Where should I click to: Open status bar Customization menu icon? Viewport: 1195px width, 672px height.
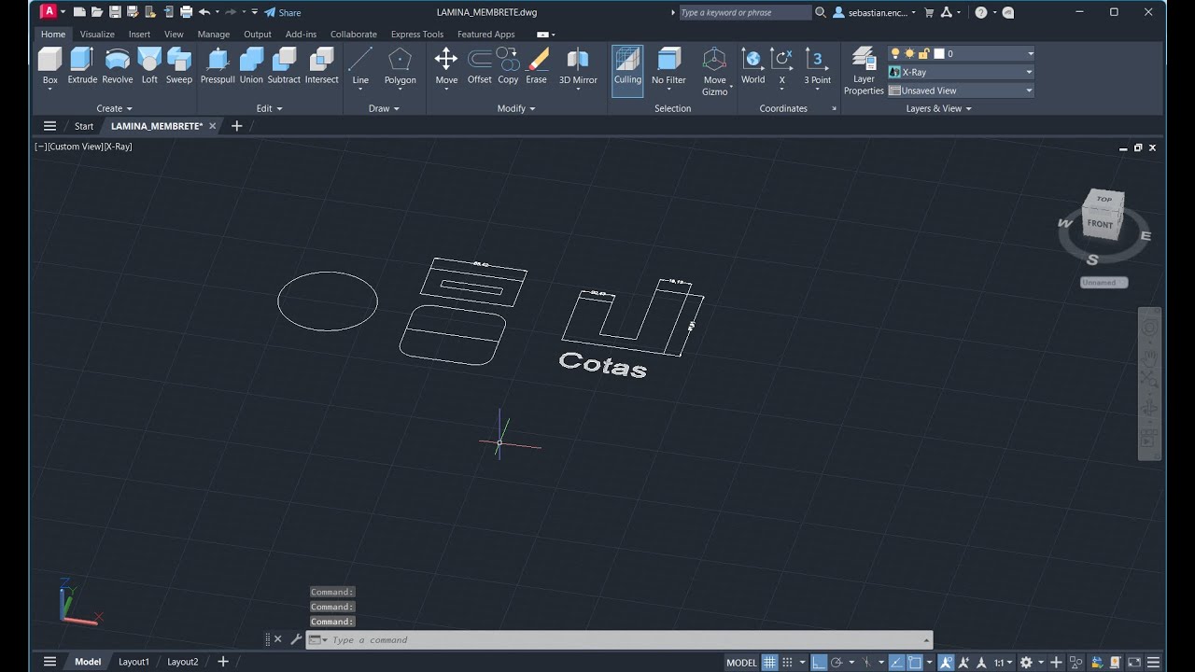[x=1154, y=663]
